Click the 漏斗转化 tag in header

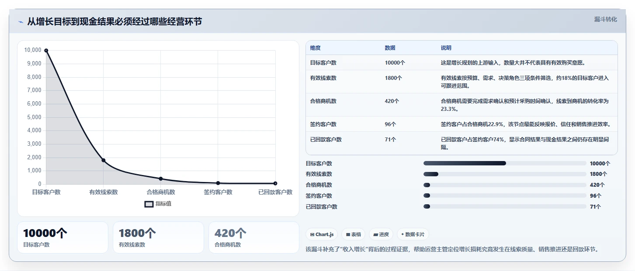coord(606,19)
